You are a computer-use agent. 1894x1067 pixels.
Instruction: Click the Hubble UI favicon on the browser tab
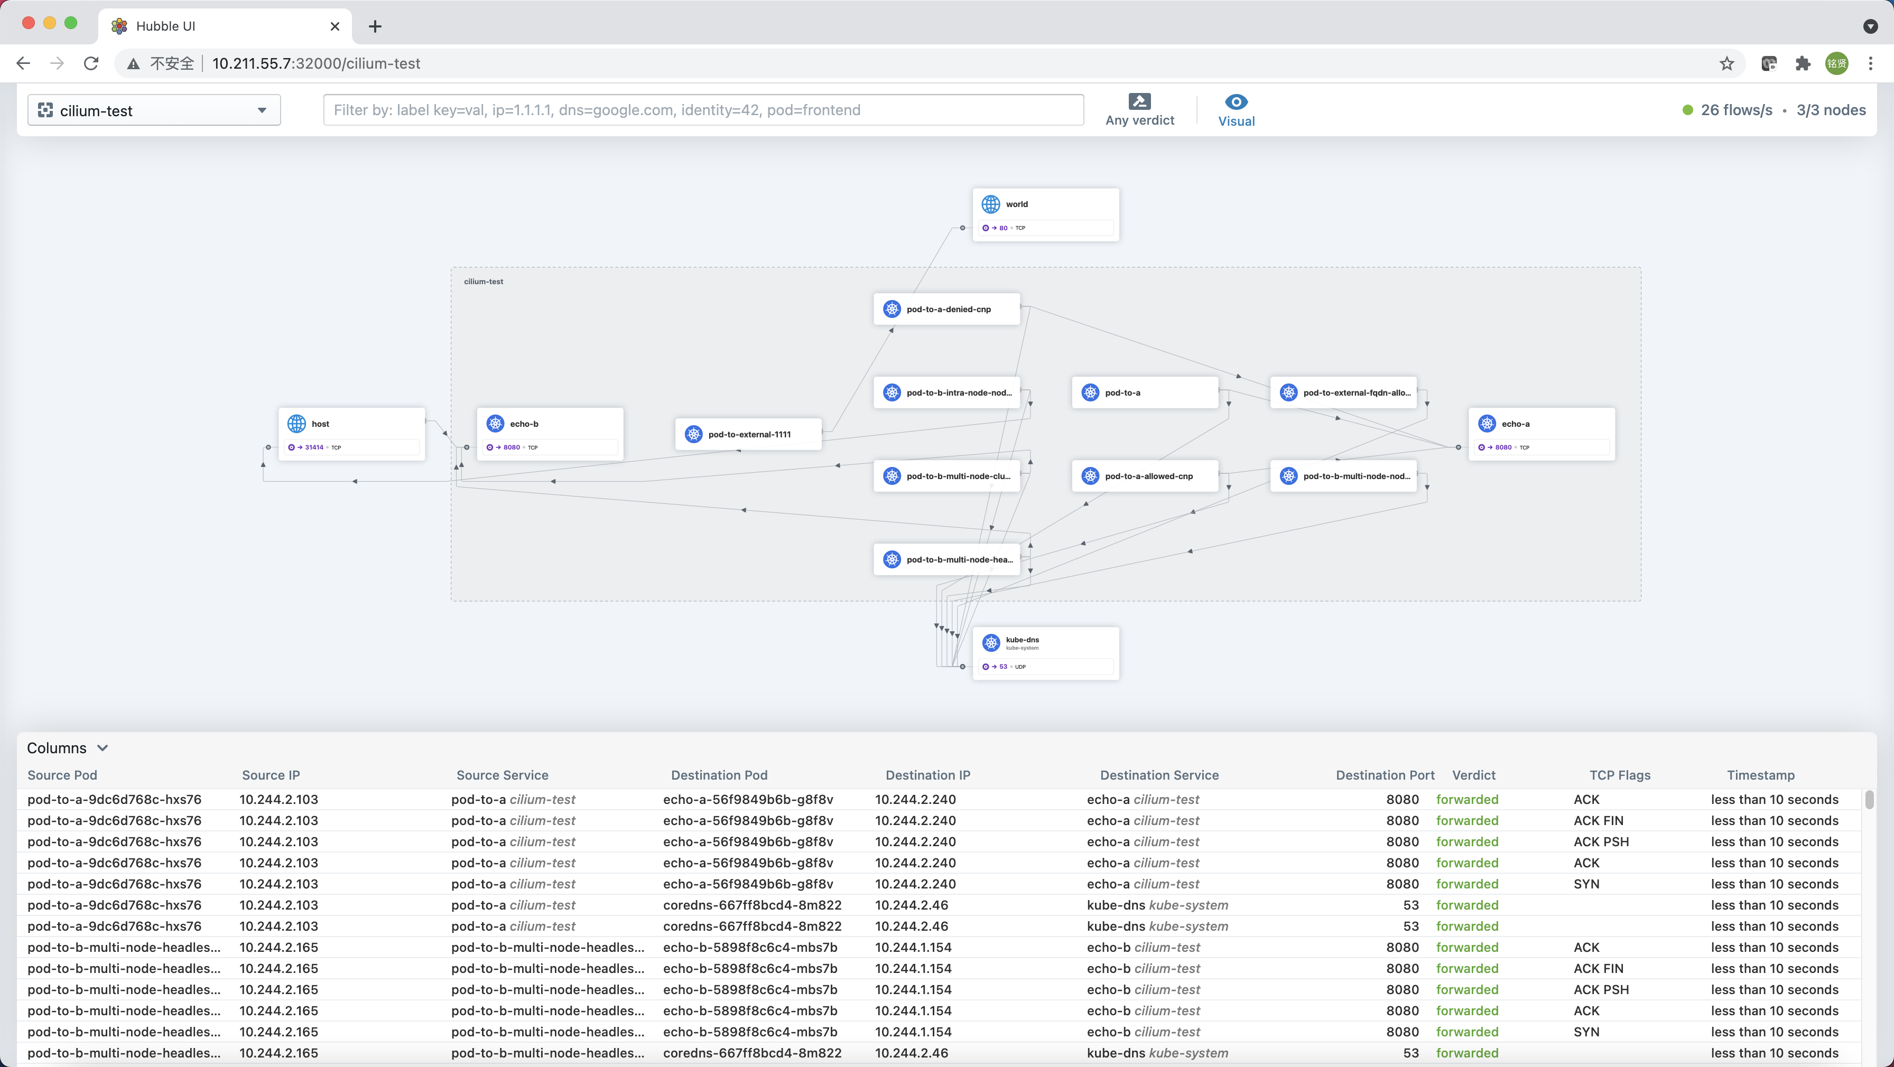(x=119, y=26)
